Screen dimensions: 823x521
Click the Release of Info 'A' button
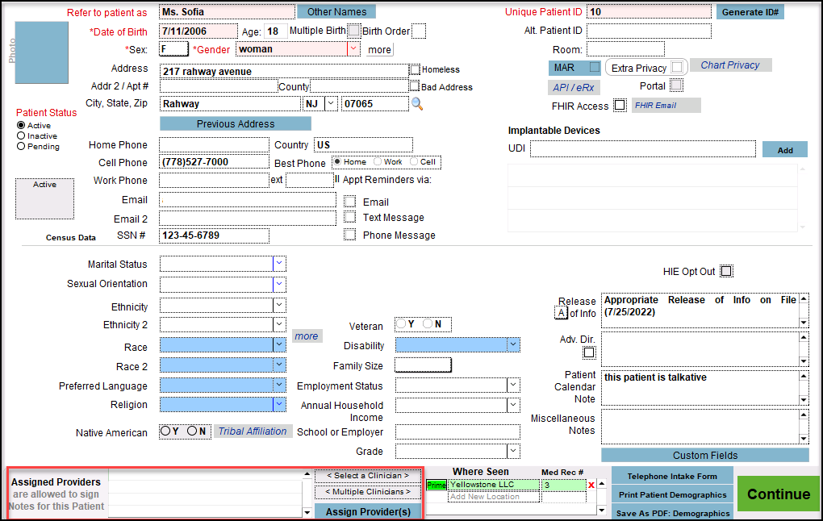[561, 313]
